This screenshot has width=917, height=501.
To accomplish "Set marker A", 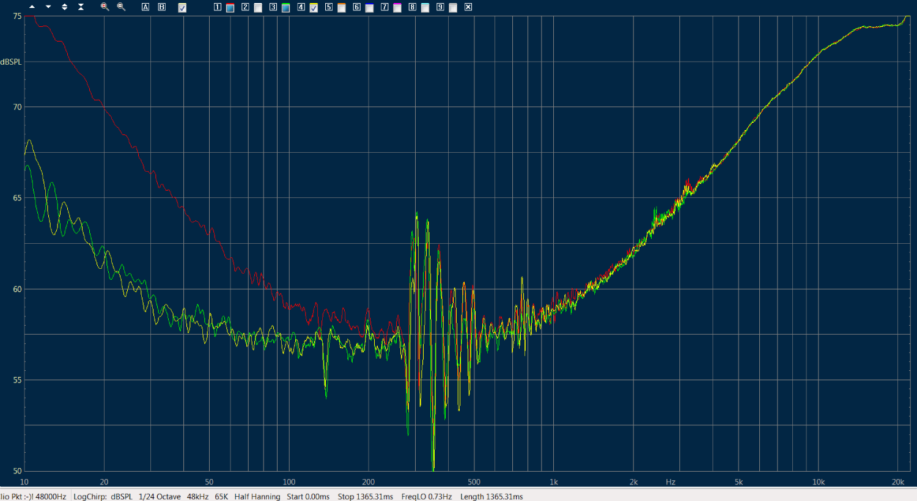I will pyautogui.click(x=145, y=7).
